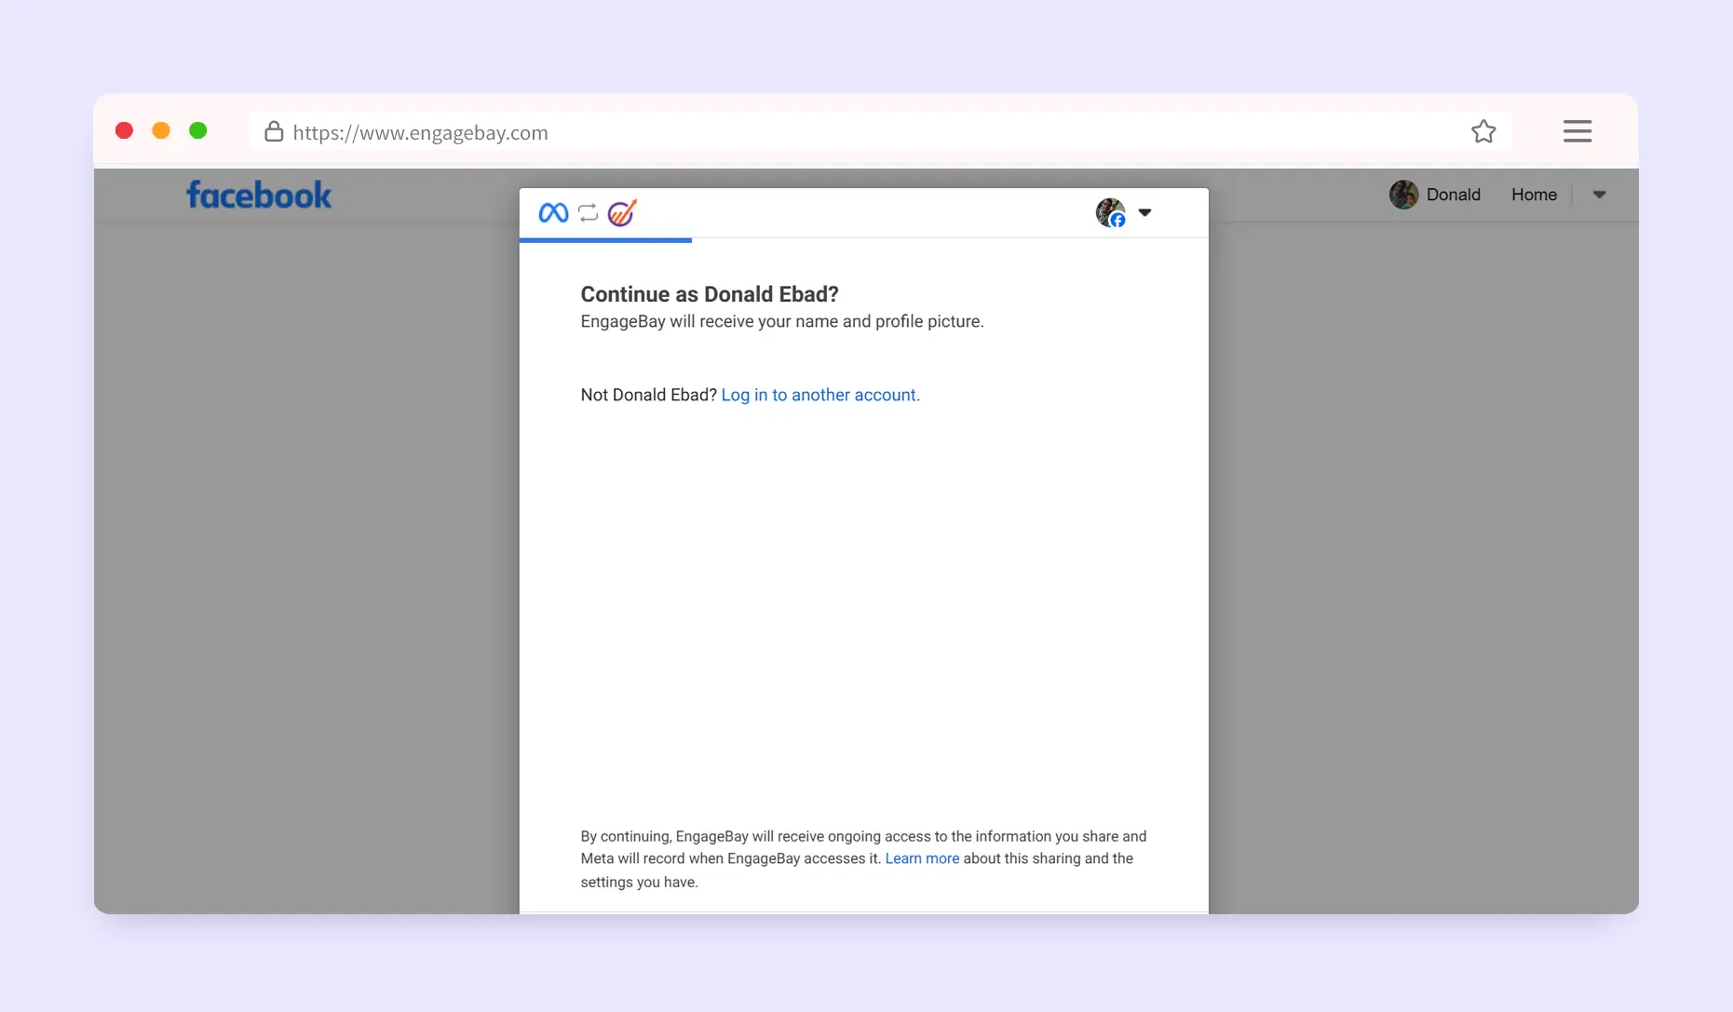Click the Facebook logo
Screen dimensions: 1733x1012
click(x=259, y=195)
